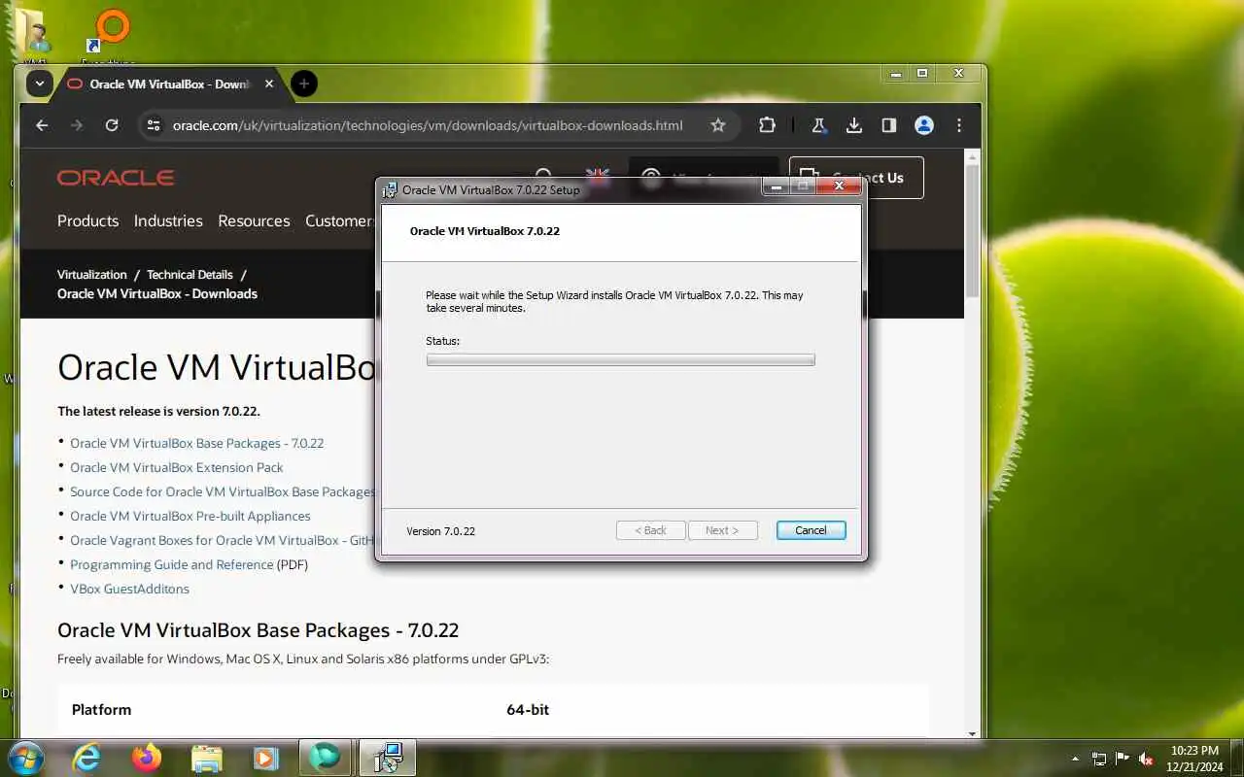Open Chrome three-dot menu

point(959,125)
